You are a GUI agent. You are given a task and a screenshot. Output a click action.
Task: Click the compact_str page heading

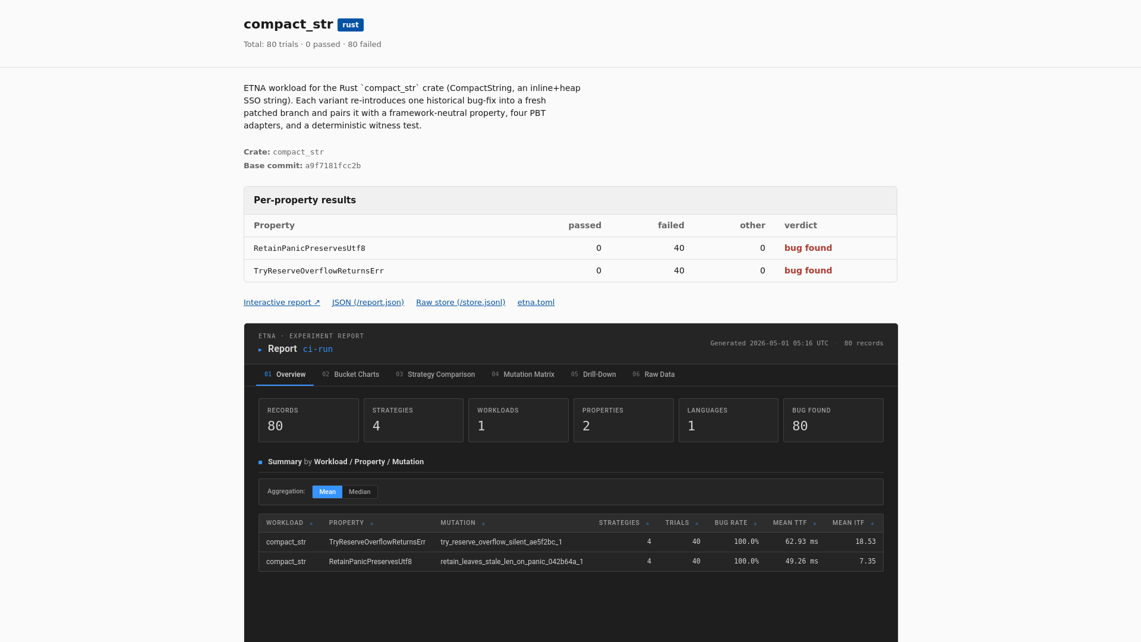point(288,24)
